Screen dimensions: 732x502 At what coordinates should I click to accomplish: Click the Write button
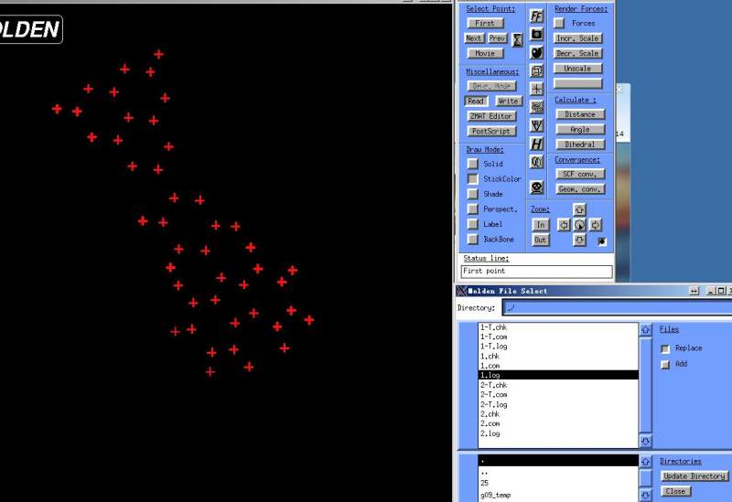click(x=509, y=101)
